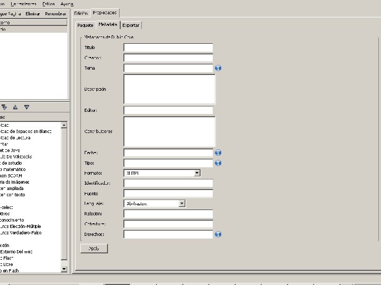Open the Lenguaje dropdown

[155, 204]
